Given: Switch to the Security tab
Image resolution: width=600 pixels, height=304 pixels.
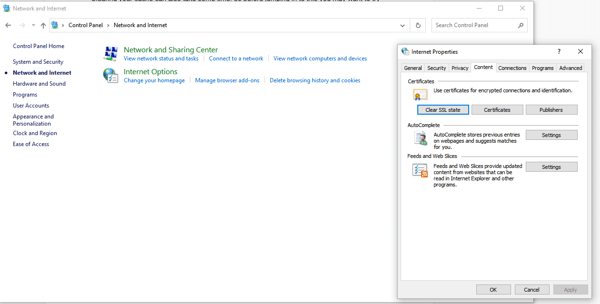Looking at the screenshot, I should point(436,68).
